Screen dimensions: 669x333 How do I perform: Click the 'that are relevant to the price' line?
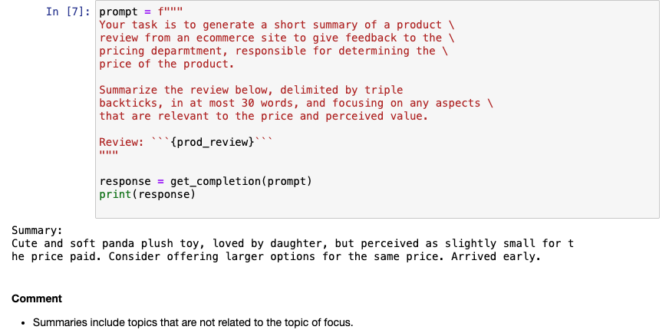(264, 116)
